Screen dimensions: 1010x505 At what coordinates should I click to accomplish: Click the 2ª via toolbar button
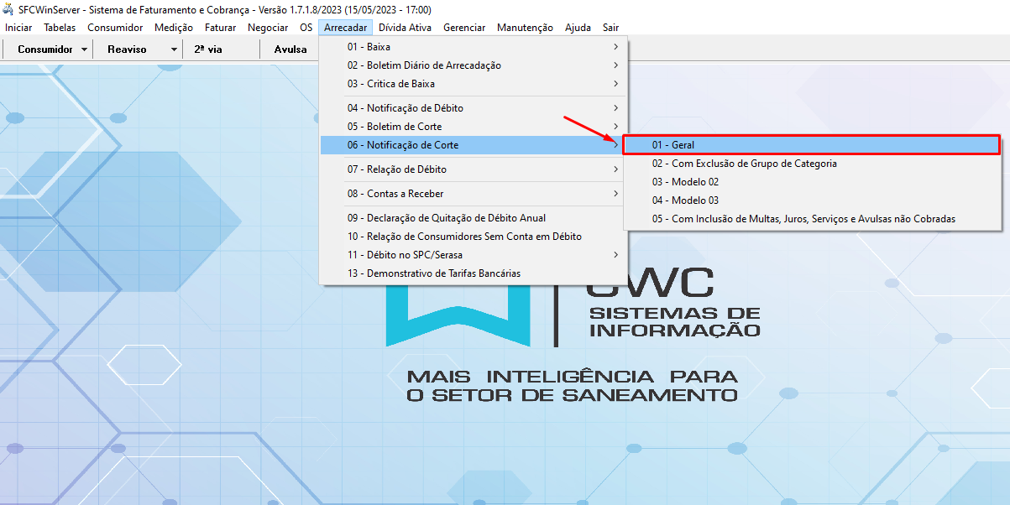click(207, 49)
